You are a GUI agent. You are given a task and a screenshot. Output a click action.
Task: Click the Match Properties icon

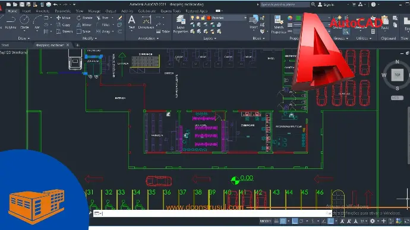point(279,24)
